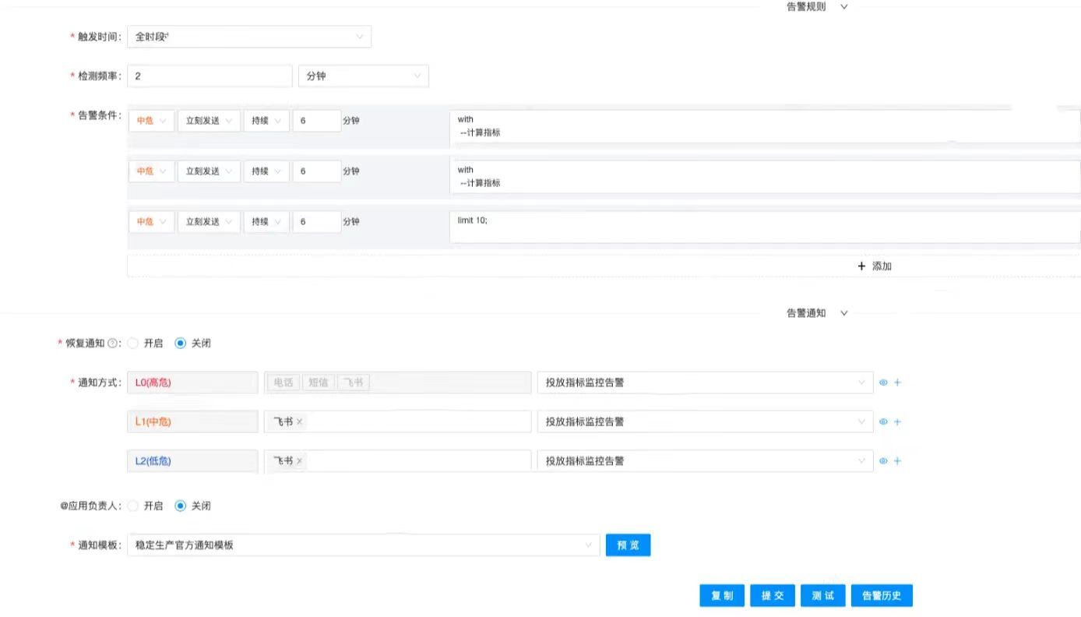This screenshot has height=617, width=1081.
Task: Edit SQL text area containing limit 10;
Action: [x=765, y=227]
